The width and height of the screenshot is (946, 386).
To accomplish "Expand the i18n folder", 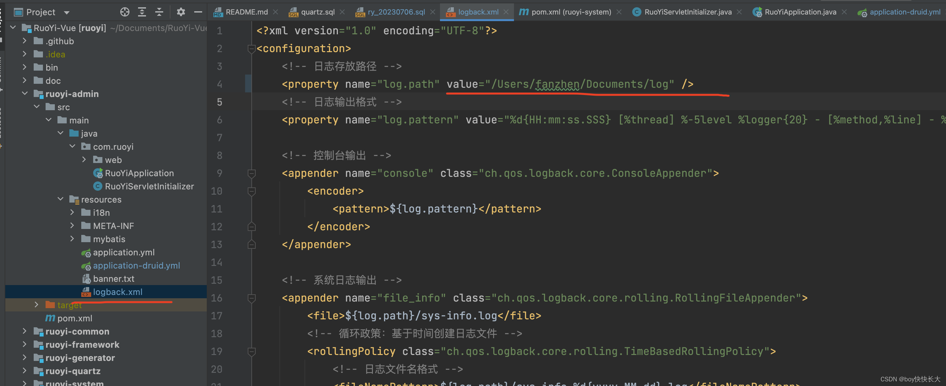I will coord(72,212).
